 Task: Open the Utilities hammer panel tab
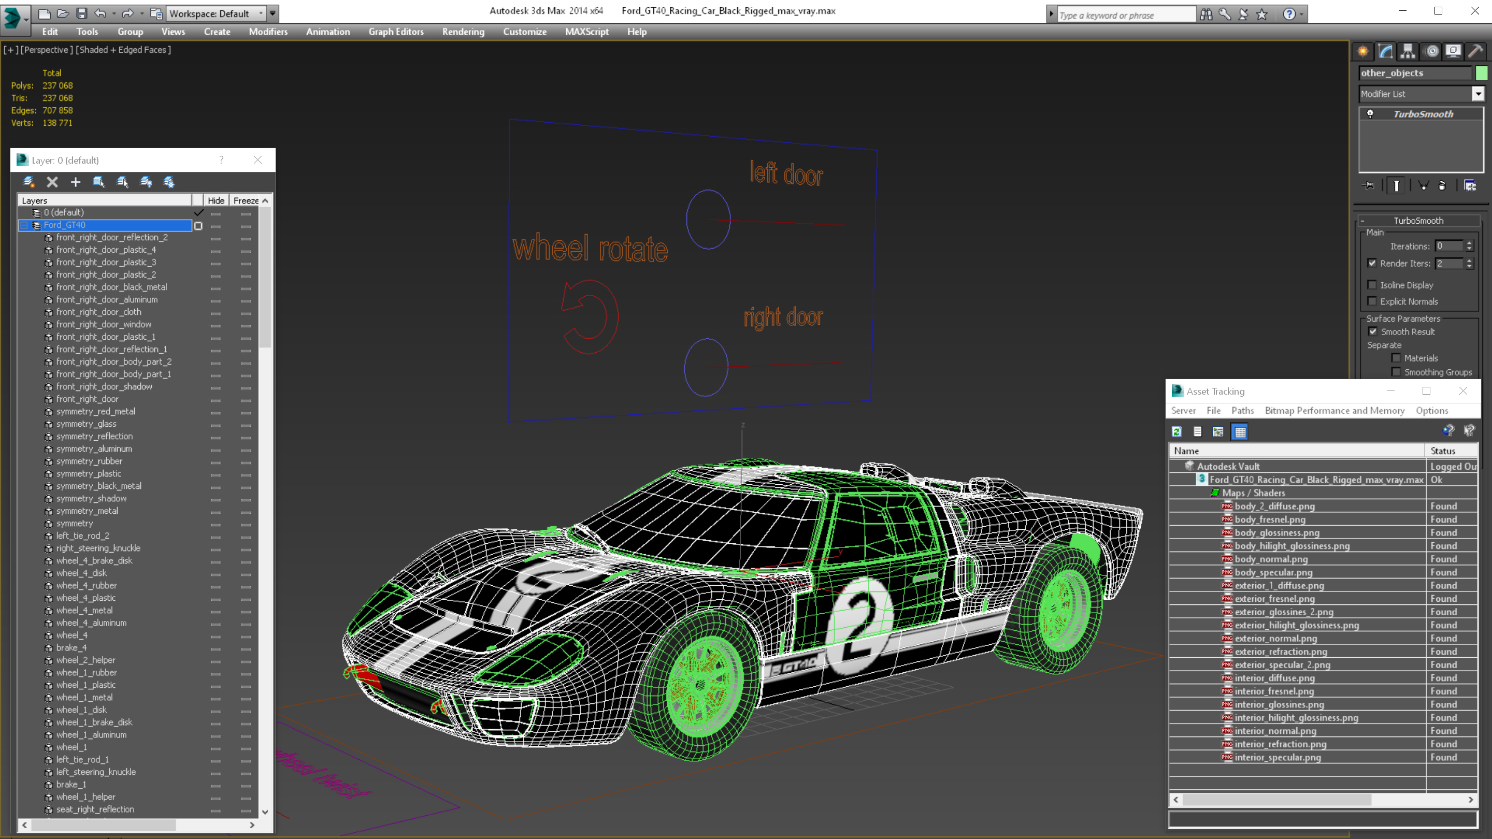coord(1476,52)
